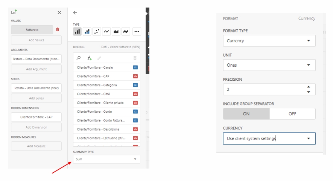Turn group separator ON
Viewport: 333px width, 181px height.
coord(246,114)
